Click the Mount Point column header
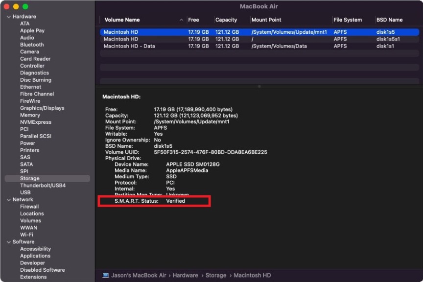The image size is (423, 282). [x=266, y=20]
